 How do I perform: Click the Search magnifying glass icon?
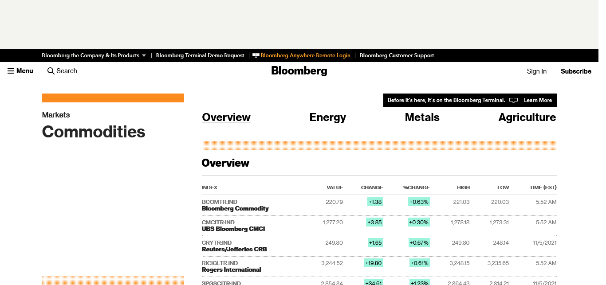tap(51, 71)
